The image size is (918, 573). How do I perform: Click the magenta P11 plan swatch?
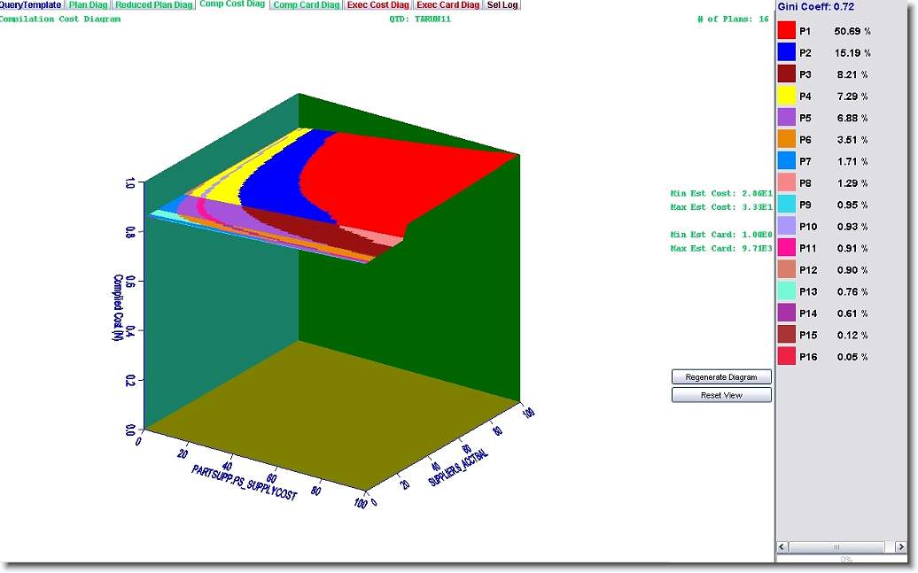pyautogui.click(x=786, y=248)
